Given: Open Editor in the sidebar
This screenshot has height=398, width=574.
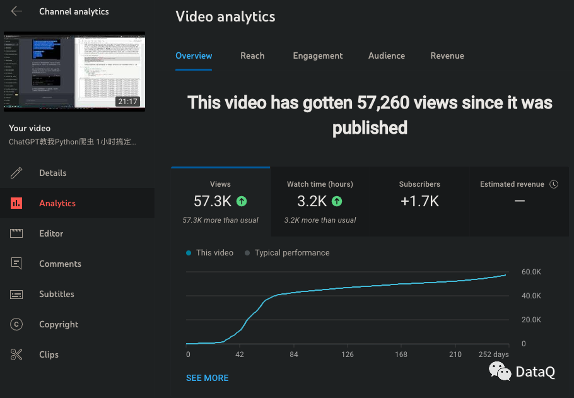Looking at the screenshot, I should pyautogui.click(x=51, y=233).
